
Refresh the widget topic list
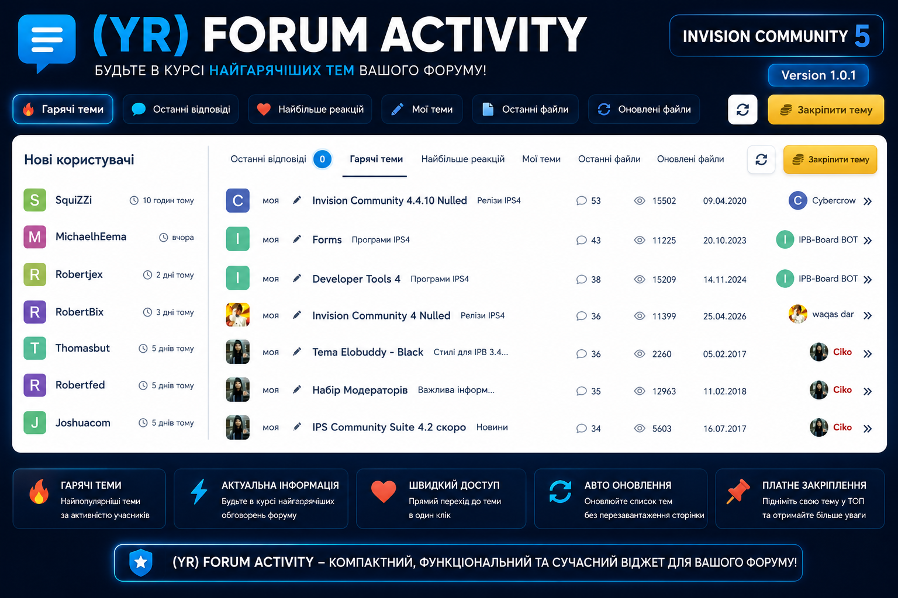(x=761, y=159)
